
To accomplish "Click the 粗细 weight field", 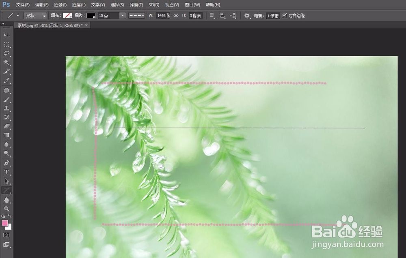I will (x=273, y=16).
